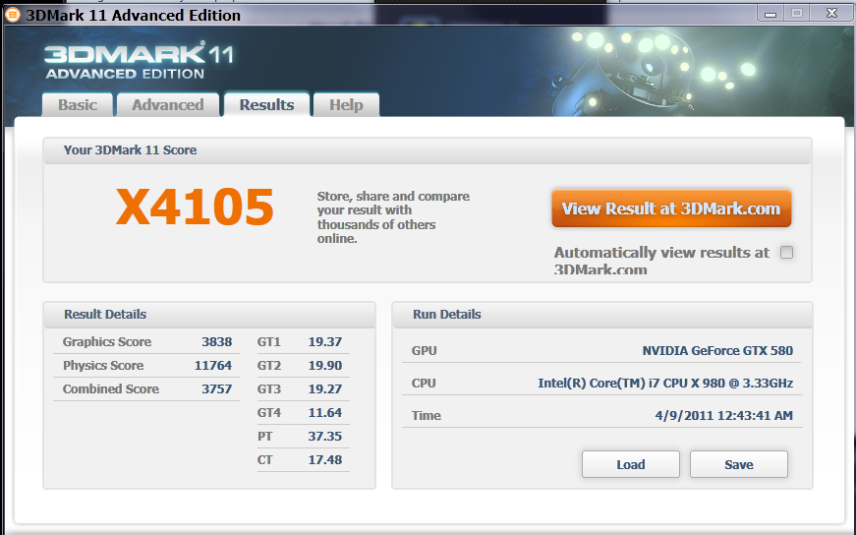This screenshot has height=535, width=856.
Task: Click the 3DMark app icon in title bar
Action: click(12, 15)
